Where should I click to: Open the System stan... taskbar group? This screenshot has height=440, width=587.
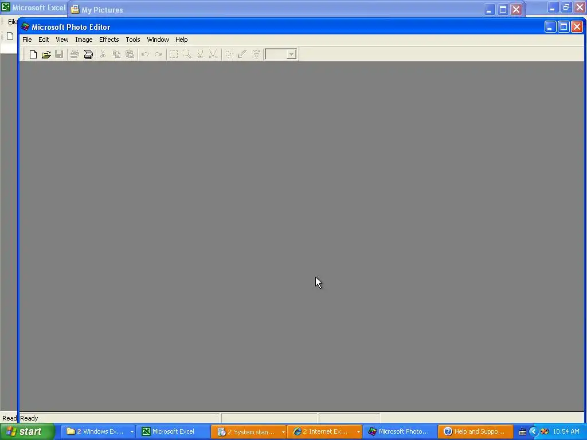pos(248,432)
